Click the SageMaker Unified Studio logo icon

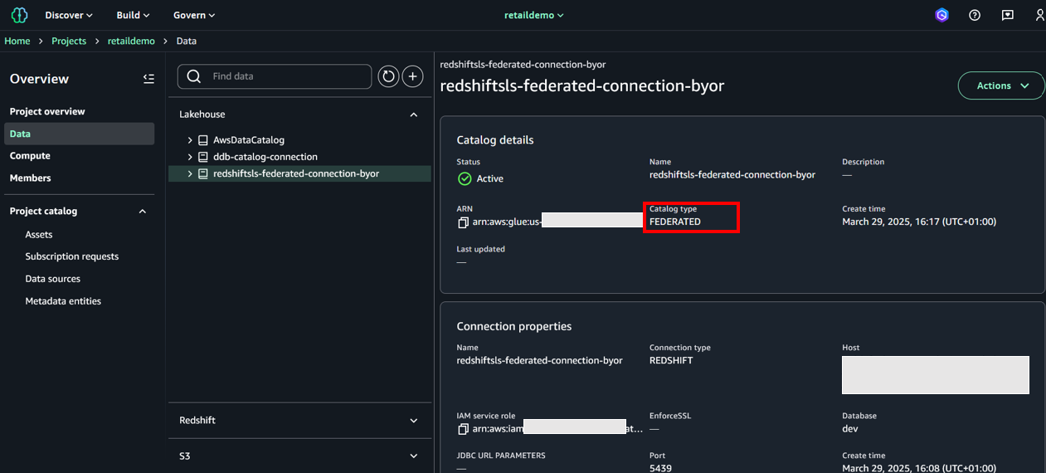[19, 15]
